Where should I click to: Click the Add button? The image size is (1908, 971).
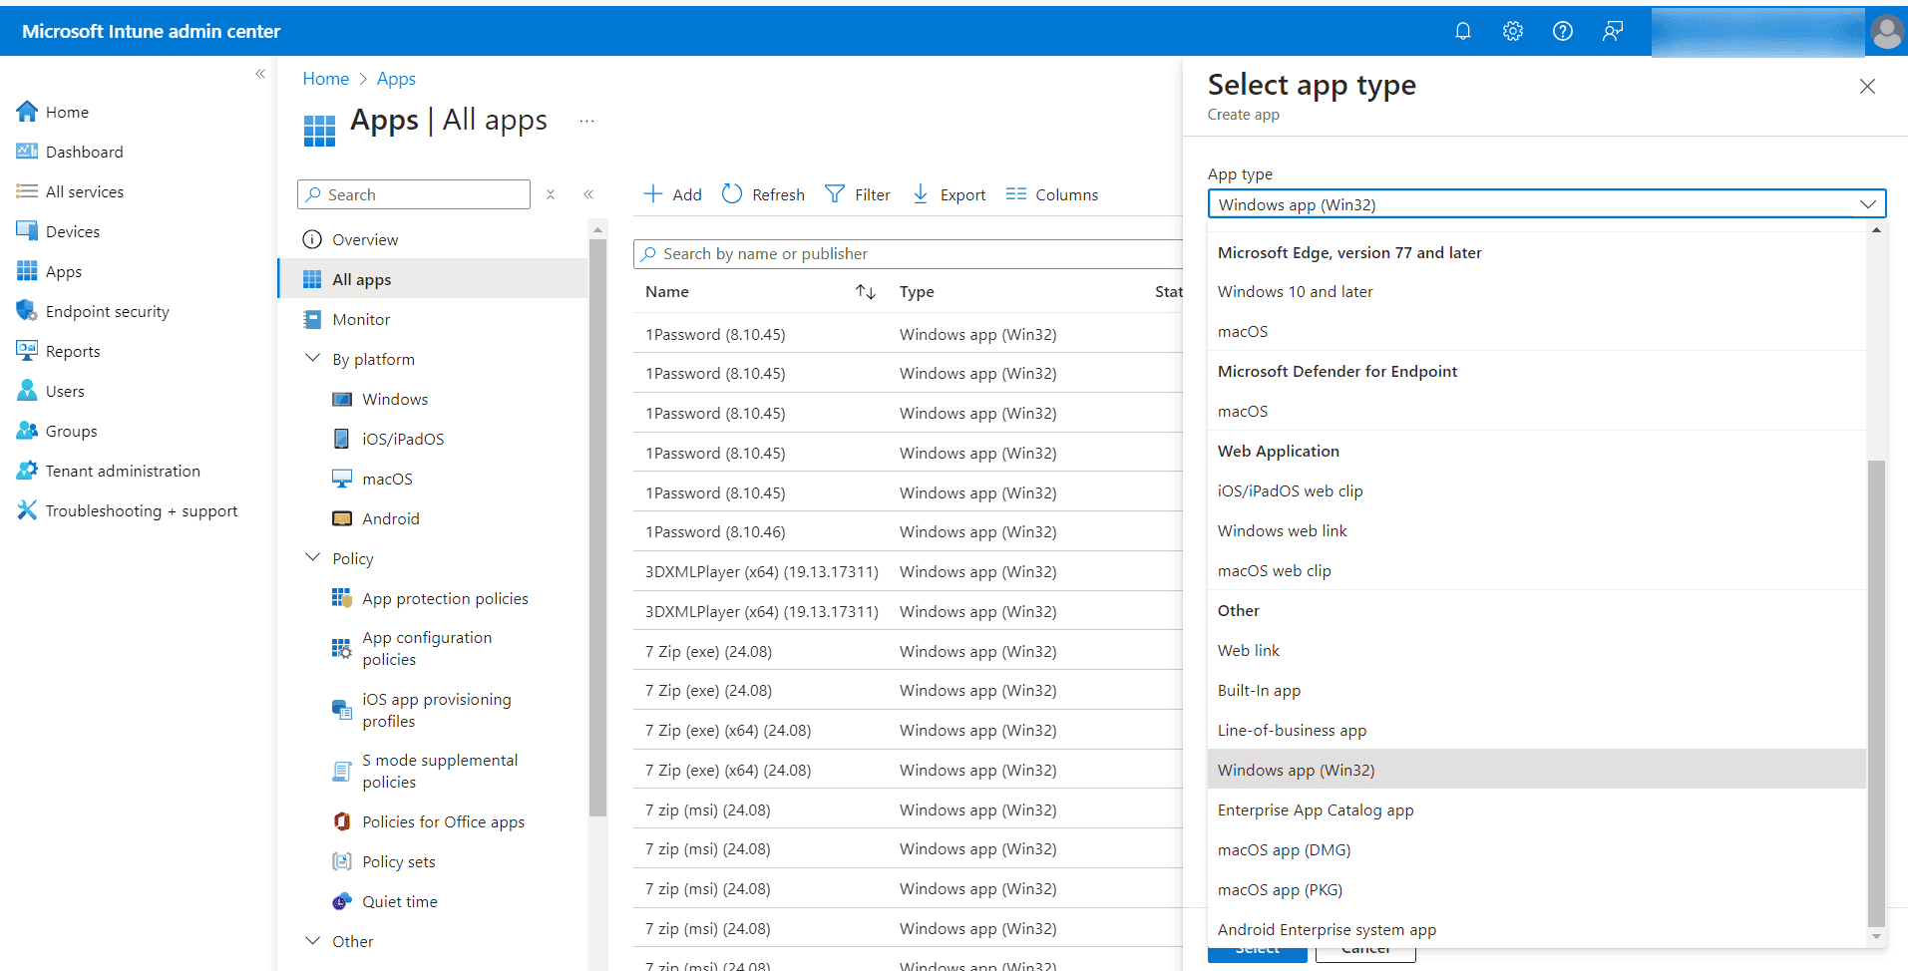[673, 194]
